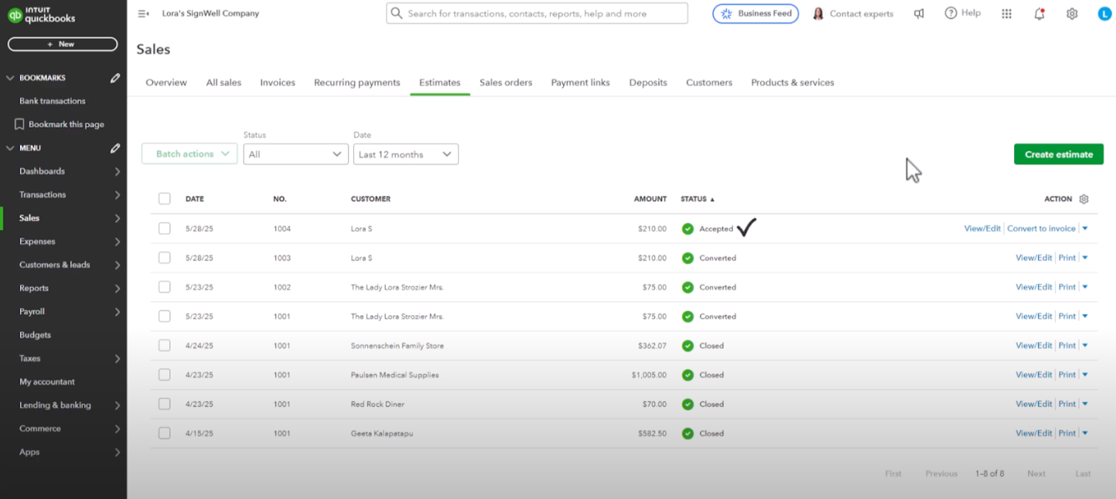Check the box for estimate 1004
Viewport: 1116px width, 499px height.
click(164, 228)
